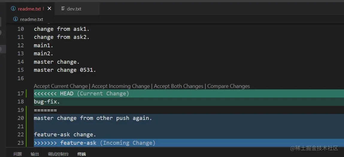
Task: Switch to 调试控制台 (Debug Console) tab
Action: pyautogui.click(x=58, y=154)
